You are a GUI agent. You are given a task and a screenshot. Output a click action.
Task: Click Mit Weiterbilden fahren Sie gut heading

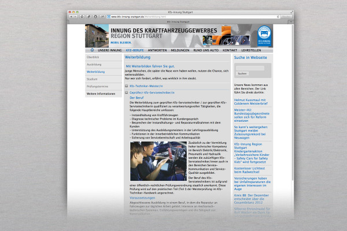click(x=150, y=66)
